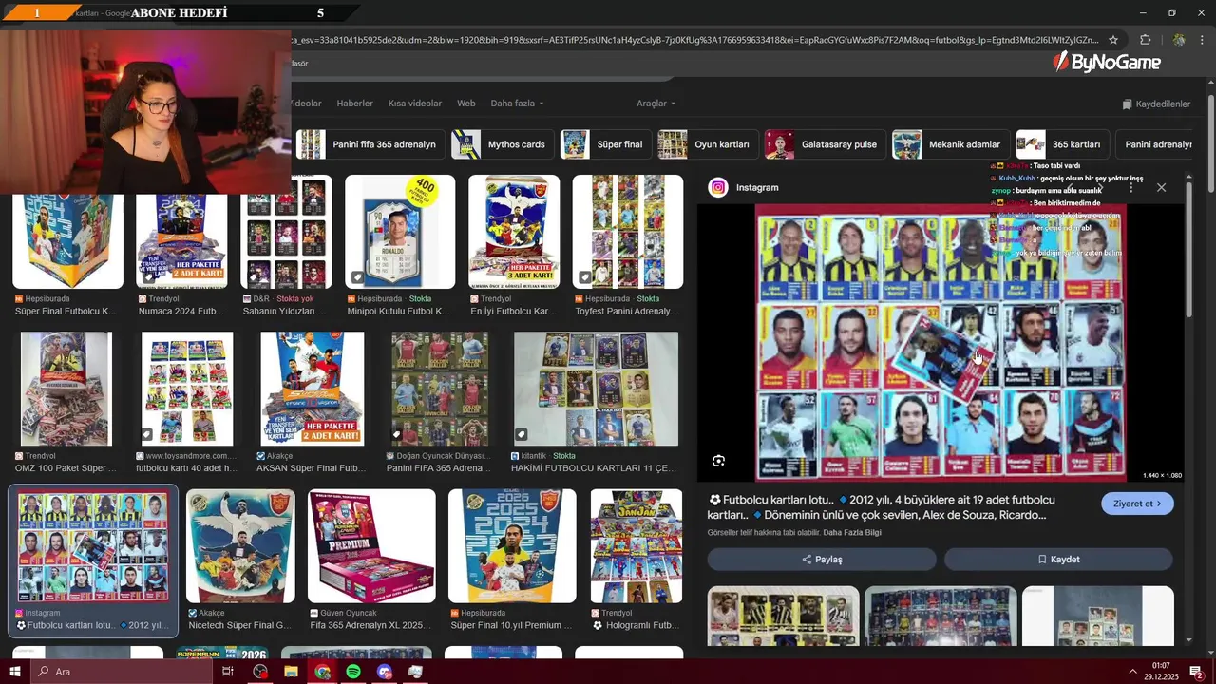Switch to Chrome in the taskbar

point(322,672)
